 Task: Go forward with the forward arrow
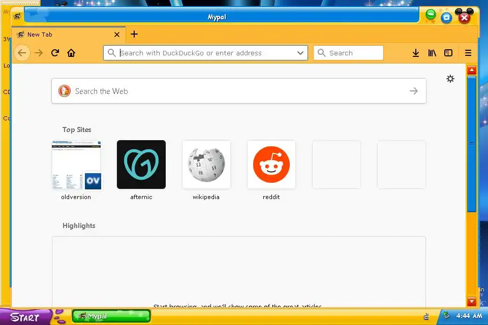[x=39, y=53]
